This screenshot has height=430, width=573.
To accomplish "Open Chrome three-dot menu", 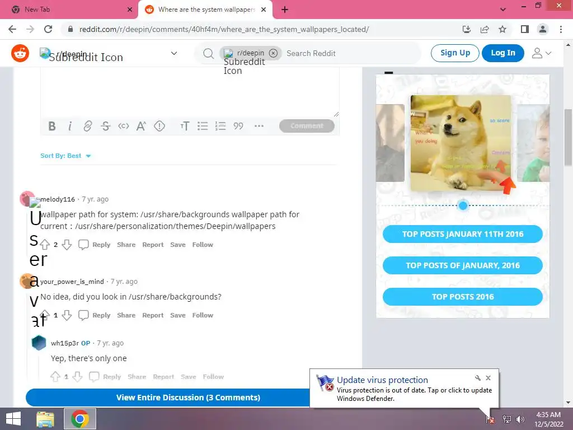I will click(x=561, y=29).
